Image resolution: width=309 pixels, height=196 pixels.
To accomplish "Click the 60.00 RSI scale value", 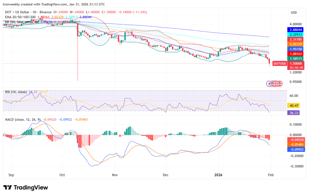I will click(x=294, y=96).
